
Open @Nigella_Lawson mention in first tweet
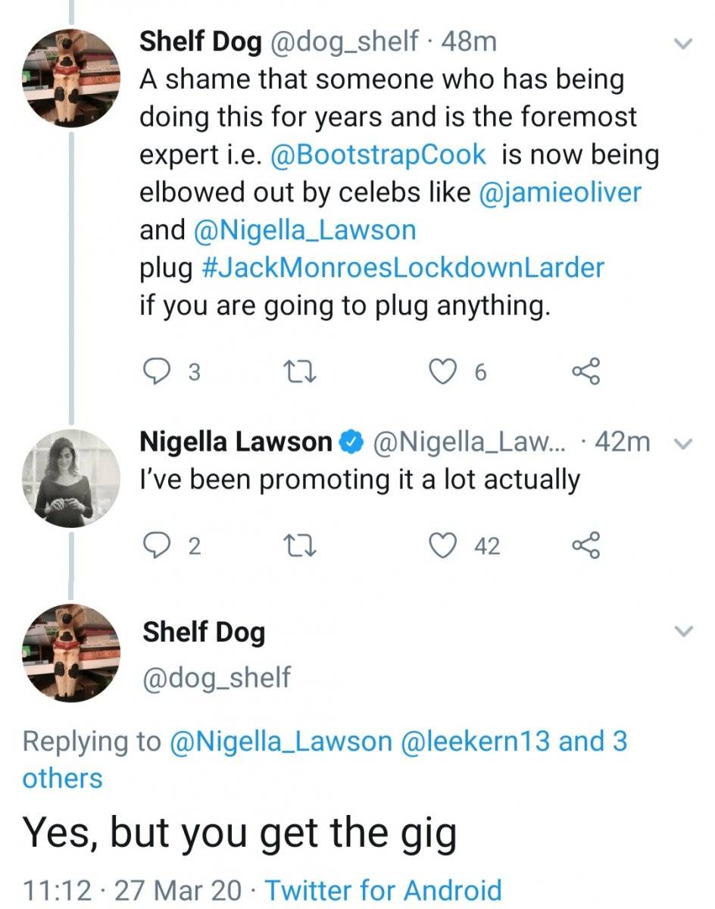[305, 230]
